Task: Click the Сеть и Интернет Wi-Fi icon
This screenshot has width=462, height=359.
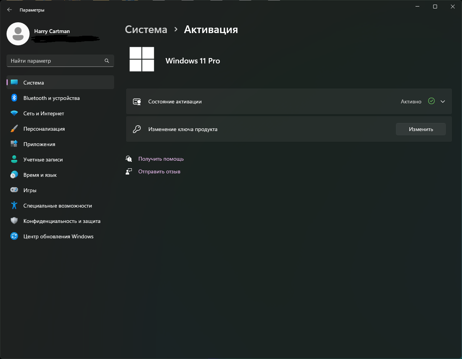Action: coord(14,113)
